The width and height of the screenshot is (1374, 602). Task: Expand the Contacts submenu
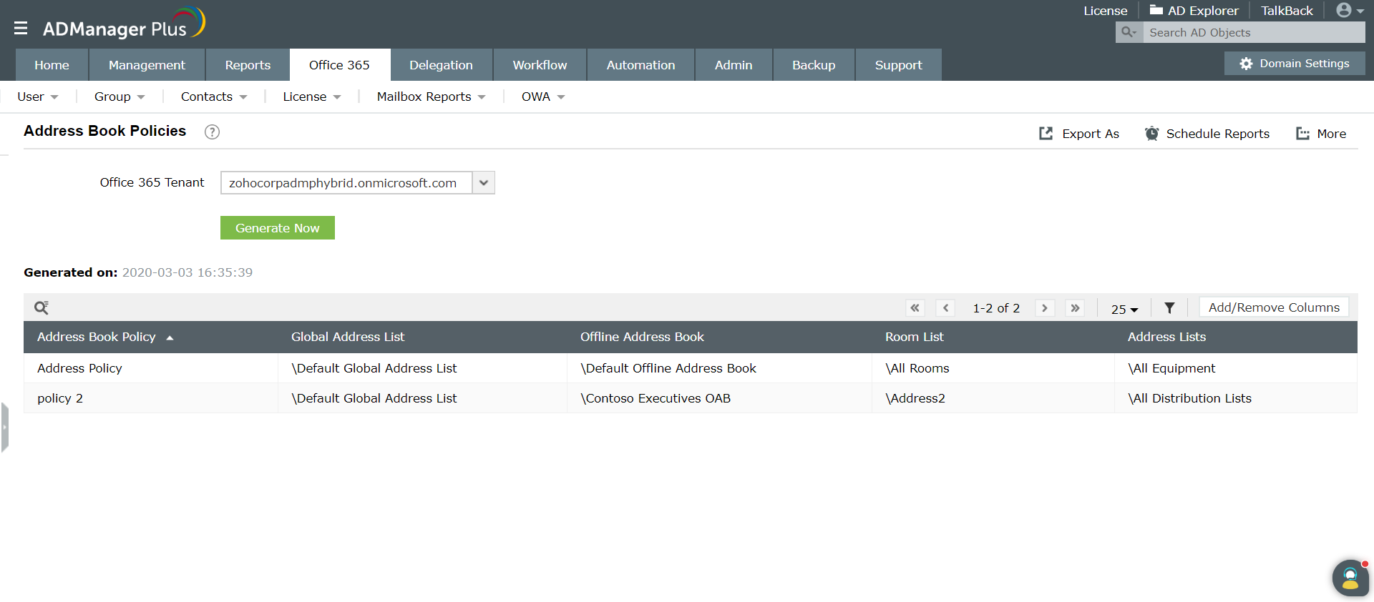pyautogui.click(x=214, y=97)
